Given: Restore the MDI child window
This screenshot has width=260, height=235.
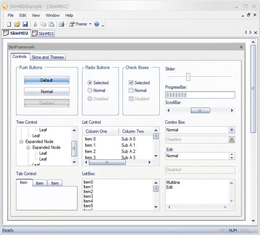Looking at the screenshot, I should (x=249, y=15).
